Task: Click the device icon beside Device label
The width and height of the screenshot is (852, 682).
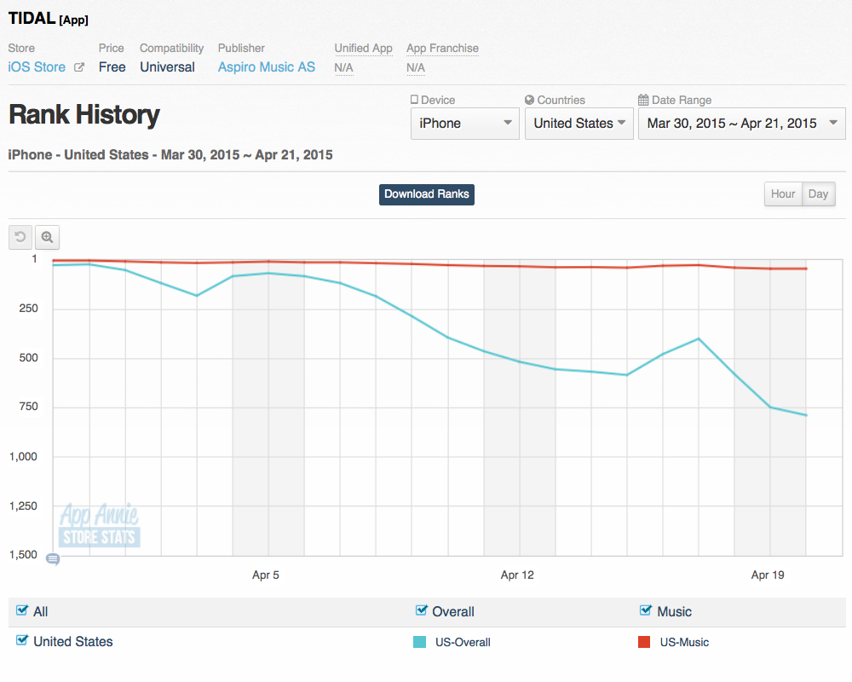Action: [x=415, y=100]
